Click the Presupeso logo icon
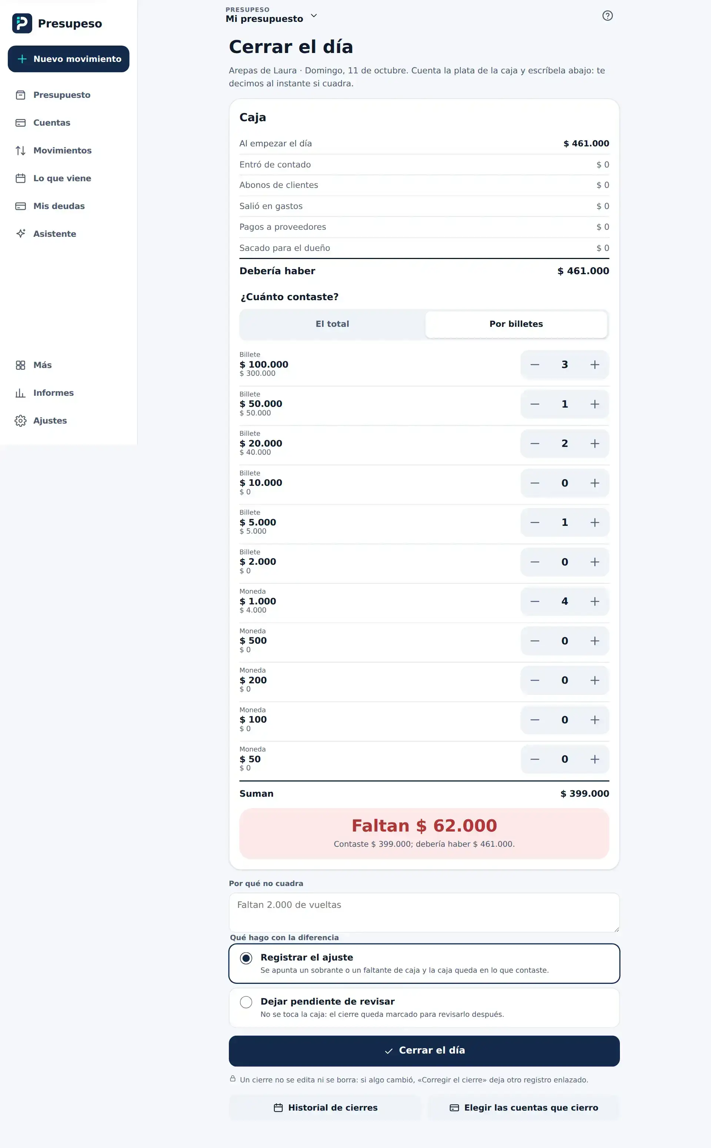 click(x=22, y=23)
